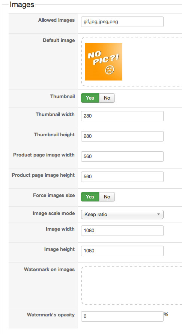This screenshot has height=334, width=182.
Task: Click the Watermark's opacity input field
Action: tap(122, 316)
